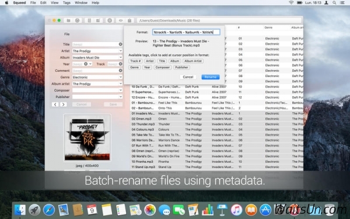Viewport: 350px width, 219px height.
Task: Click the Spotlight search icon in menu bar
Action: coord(334,3)
